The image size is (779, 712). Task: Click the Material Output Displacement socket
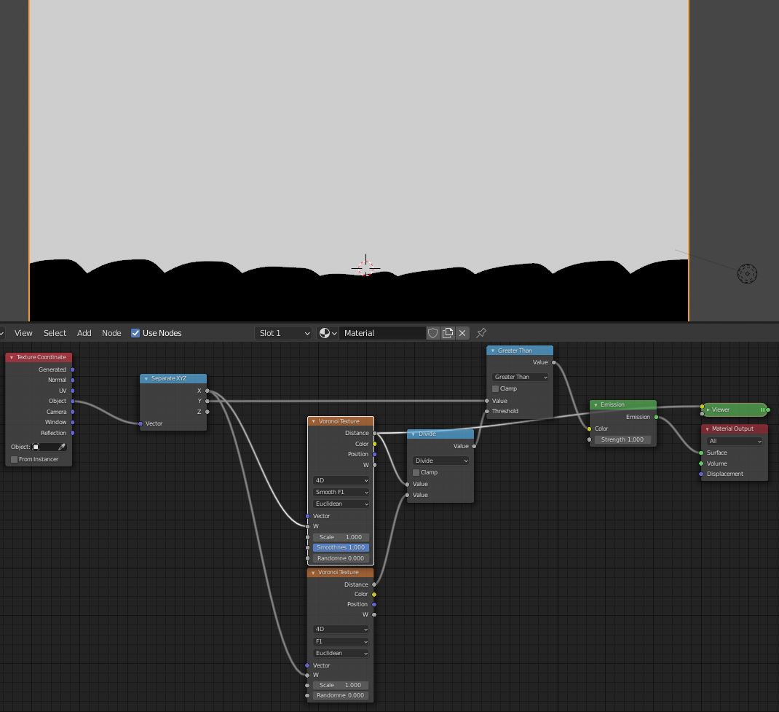702,474
